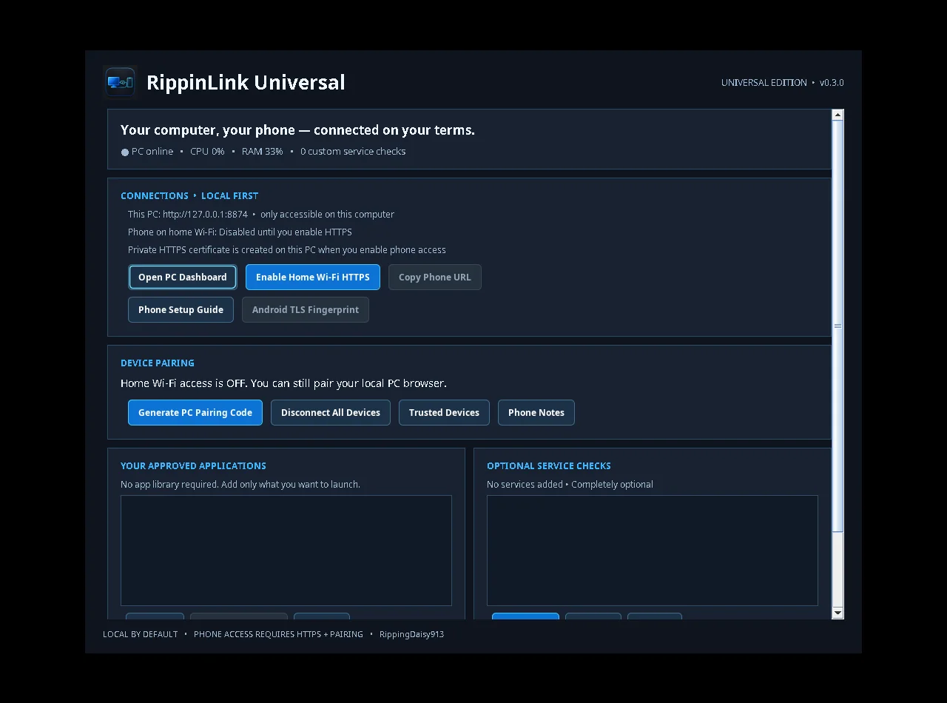Screen dimensions: 947x703
Task: Click the Copy Phone URL button
Action: 435,277
